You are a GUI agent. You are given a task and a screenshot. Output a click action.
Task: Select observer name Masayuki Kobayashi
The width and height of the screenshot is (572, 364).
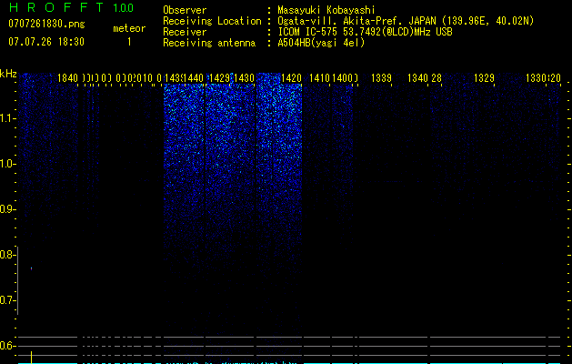click(326, 10)
